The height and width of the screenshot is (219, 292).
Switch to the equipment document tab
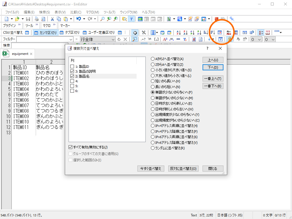click(x=20, y=54)
